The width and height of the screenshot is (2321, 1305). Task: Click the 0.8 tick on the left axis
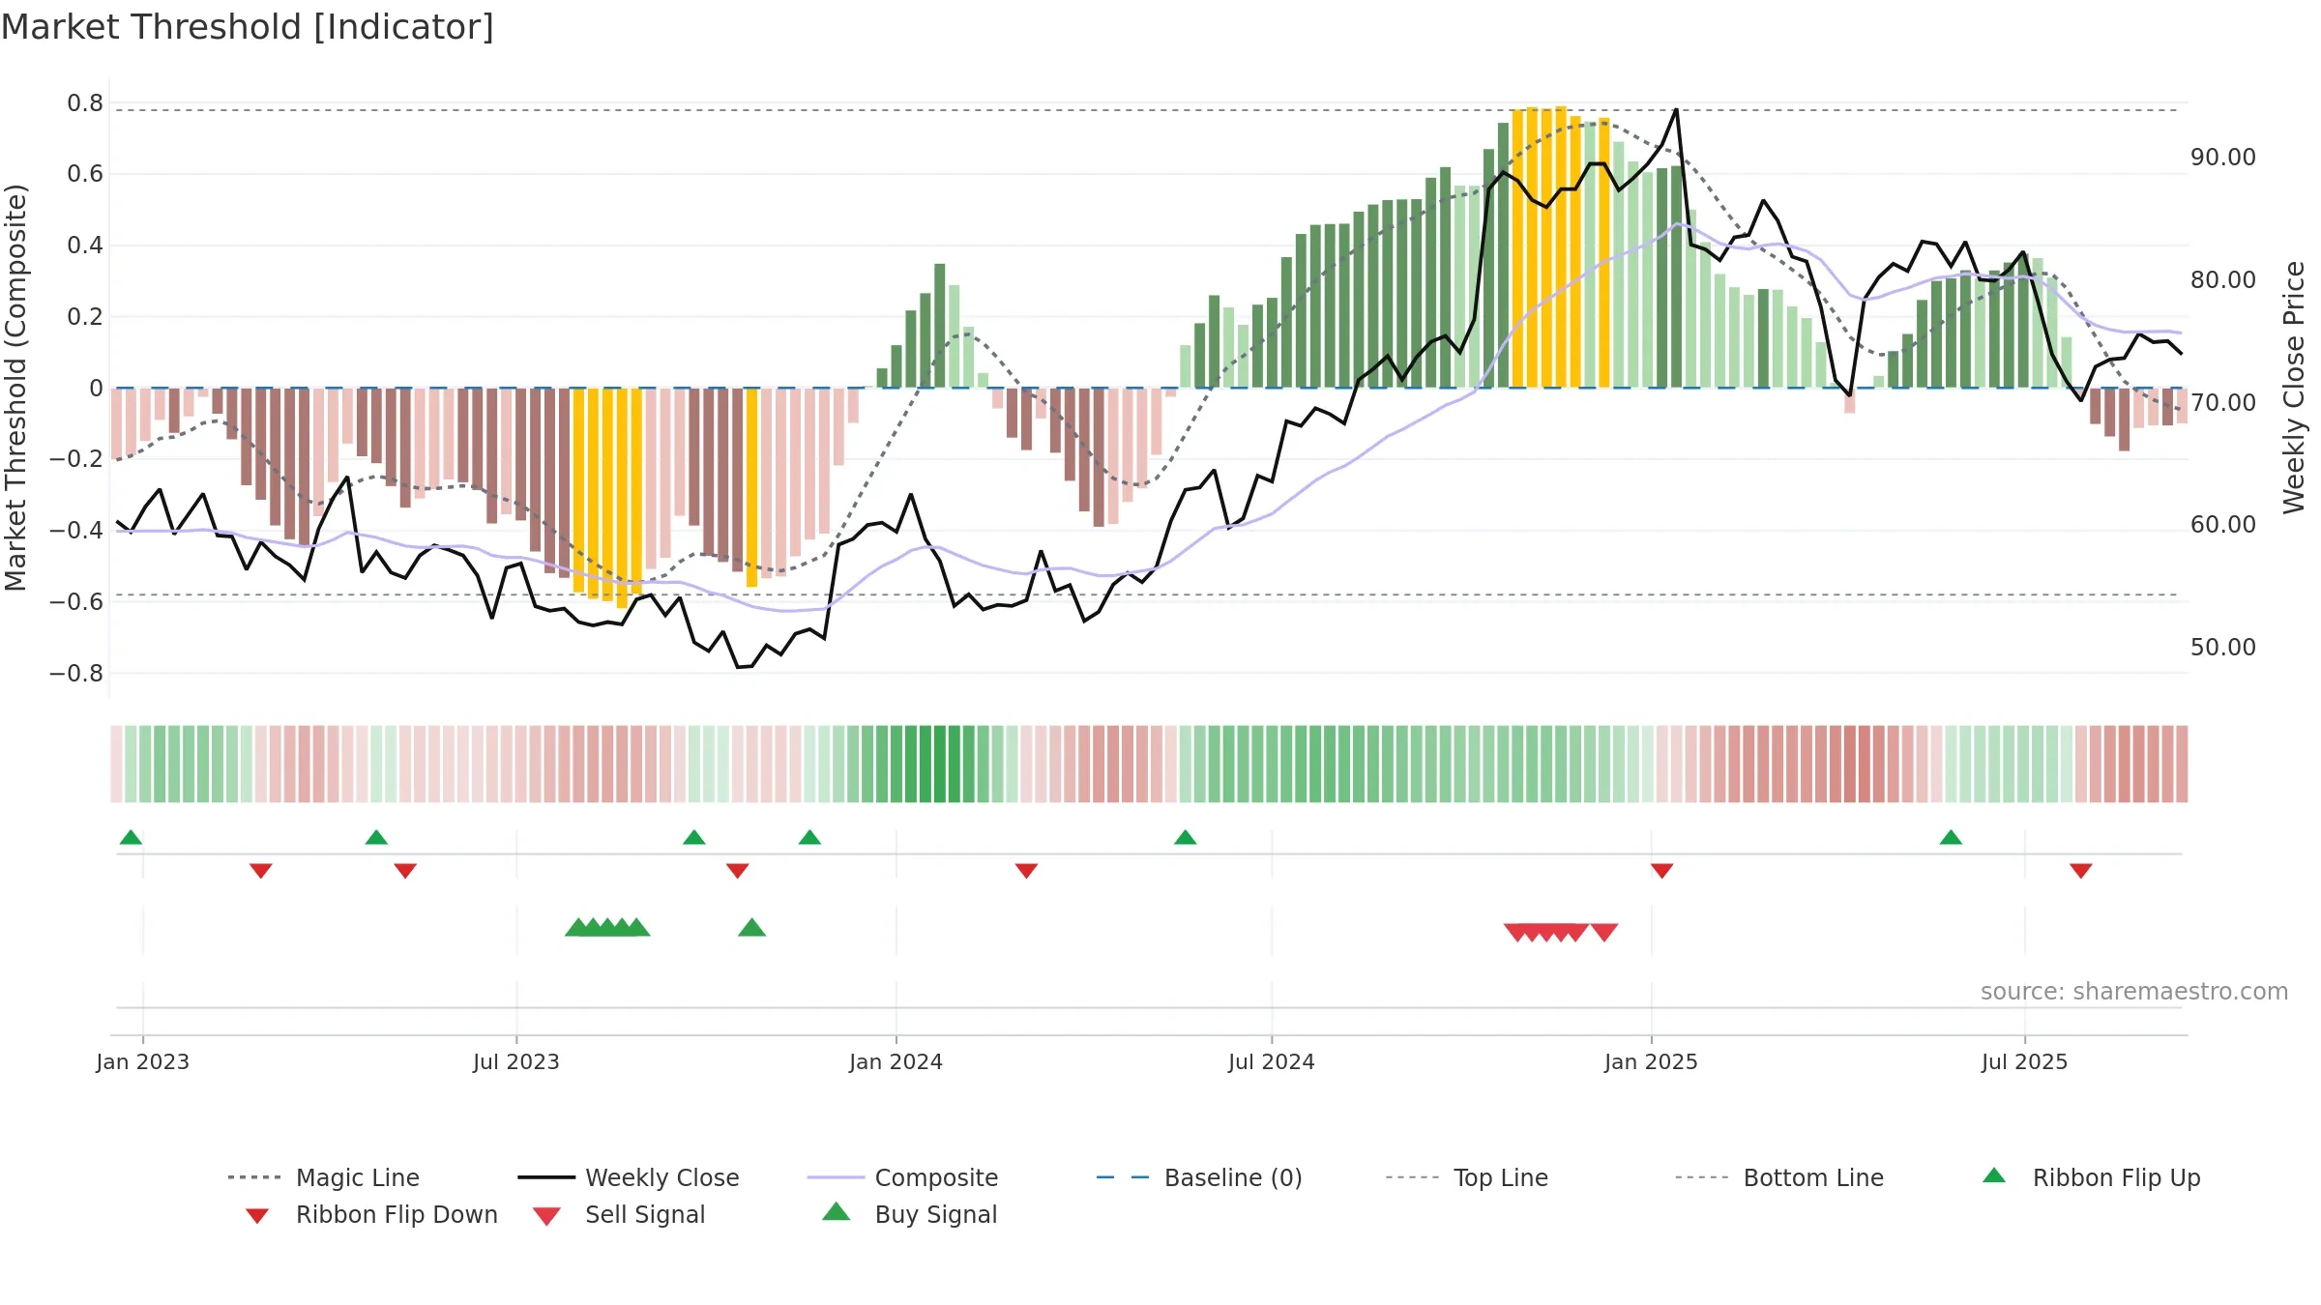tap(85, 102)
